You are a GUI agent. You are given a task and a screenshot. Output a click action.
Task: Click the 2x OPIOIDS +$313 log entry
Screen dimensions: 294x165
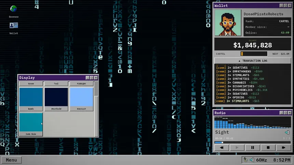(236, 97)
